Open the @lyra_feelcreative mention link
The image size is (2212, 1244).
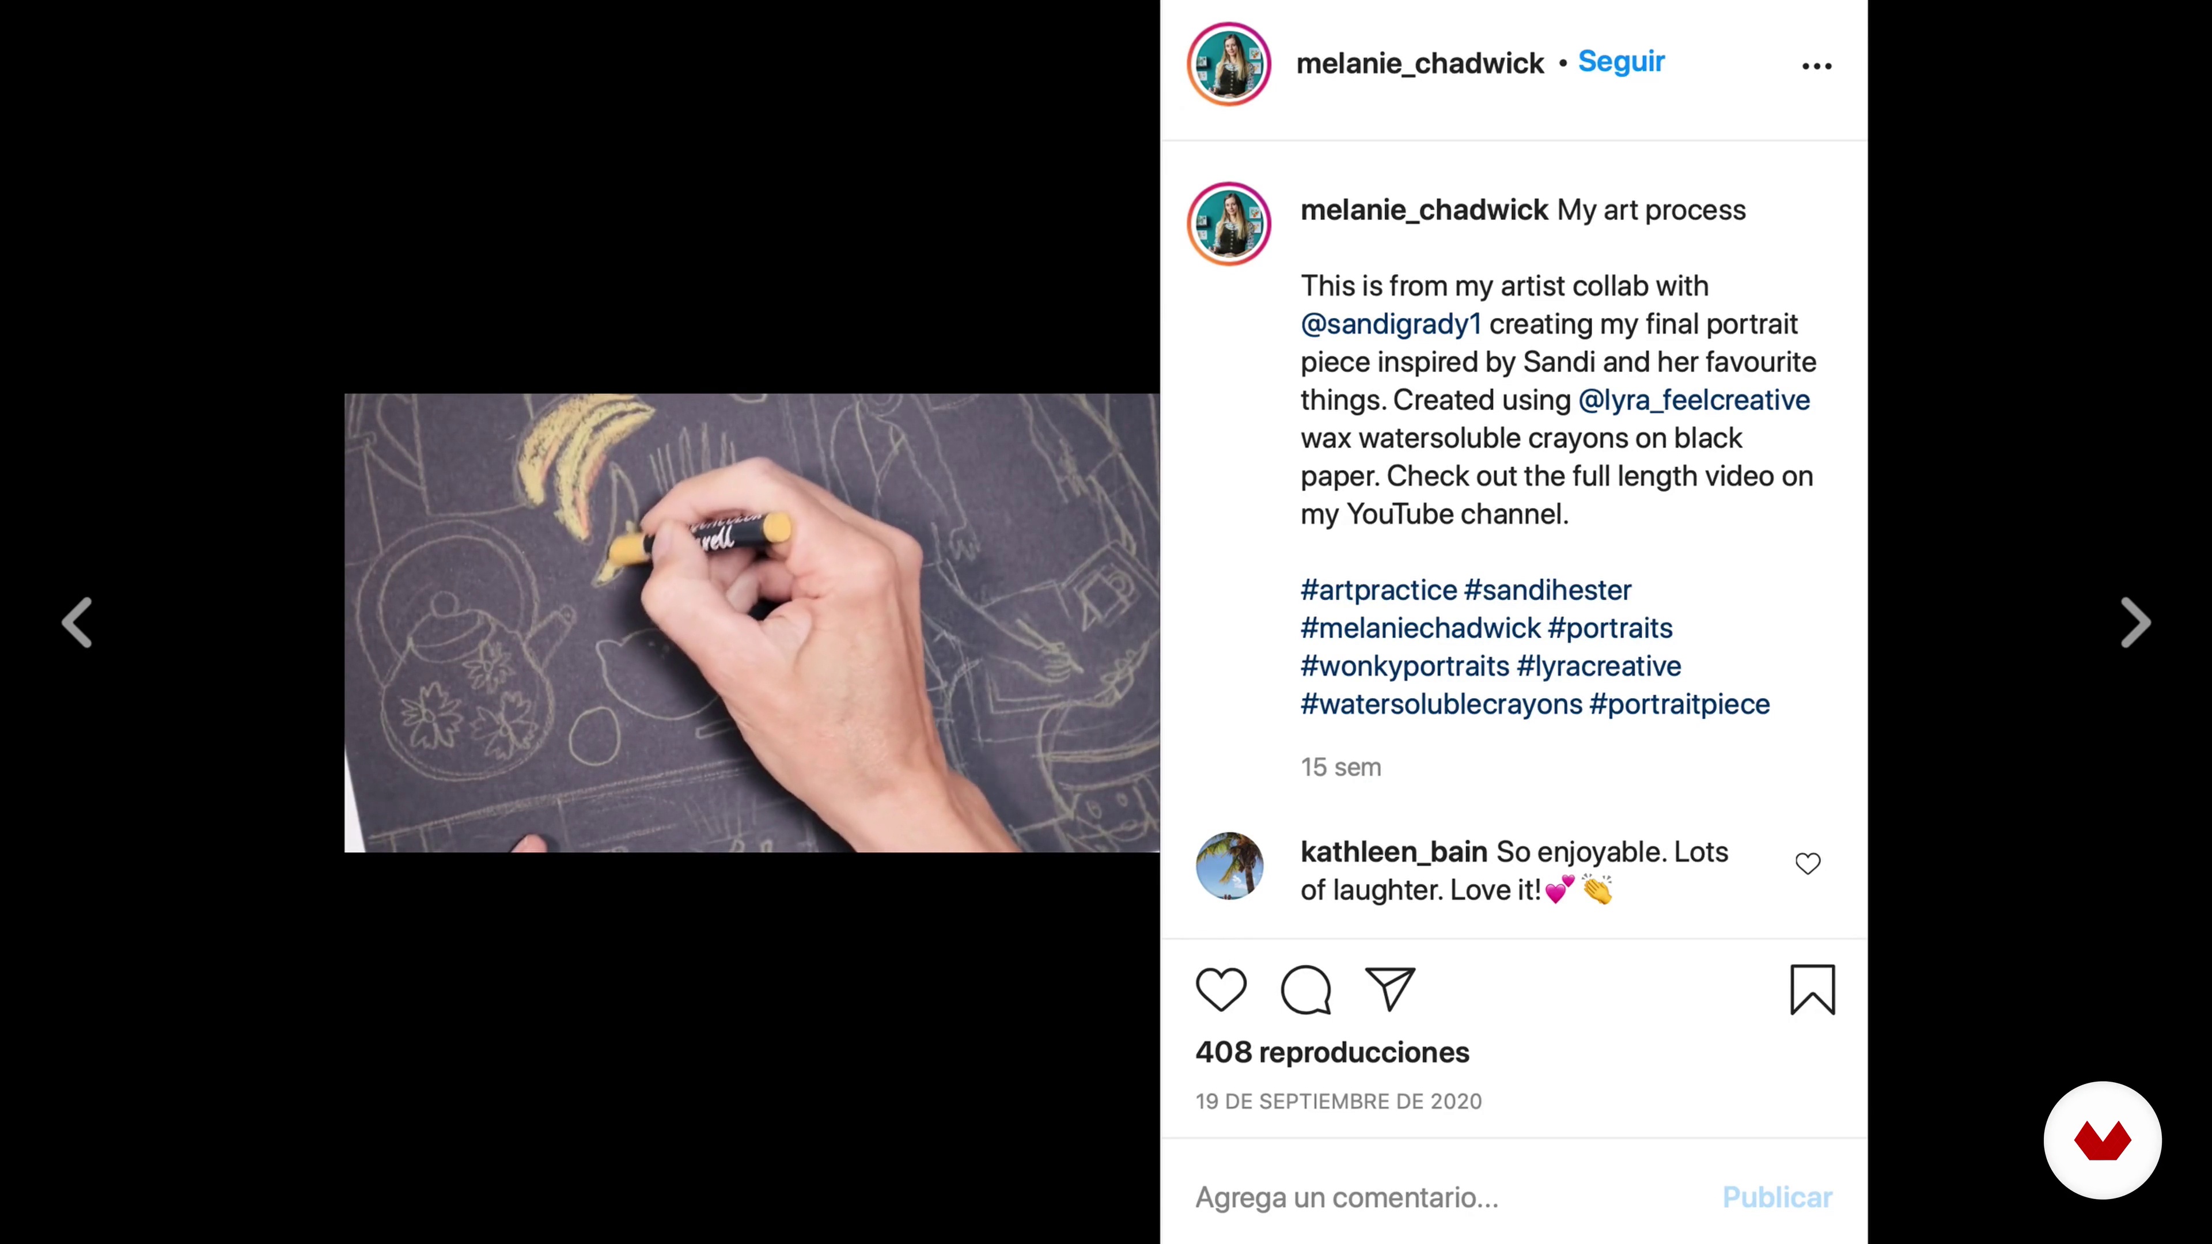coord(1694,400)
